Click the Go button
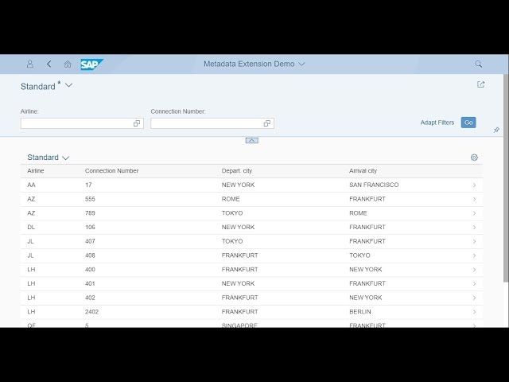 [x=468, y=123]
